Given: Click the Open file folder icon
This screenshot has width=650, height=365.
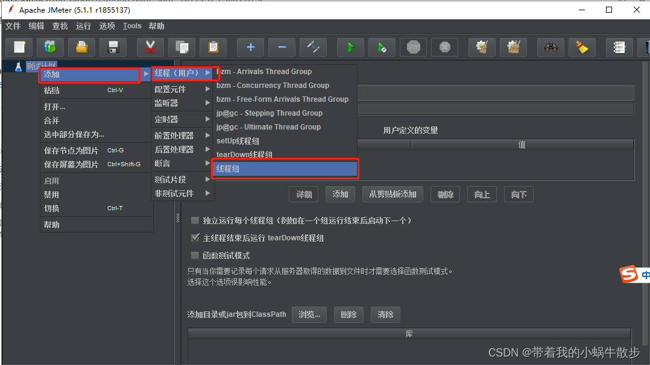Looking at the screenshot, I should pyautogui.click(x=81, y=47).
